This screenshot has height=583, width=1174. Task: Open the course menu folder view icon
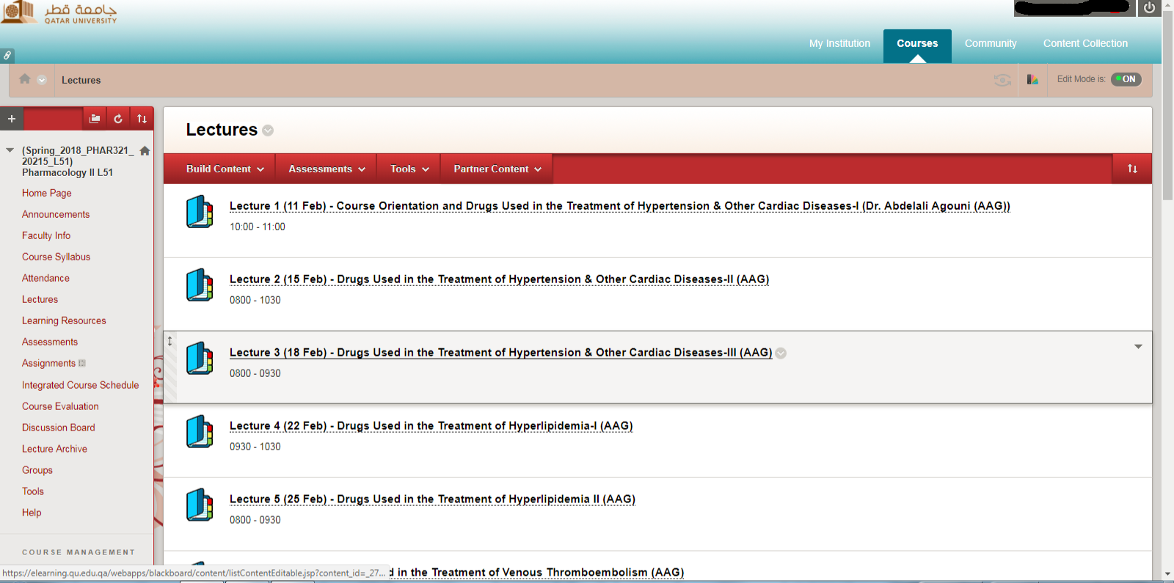tap(95, 119)
